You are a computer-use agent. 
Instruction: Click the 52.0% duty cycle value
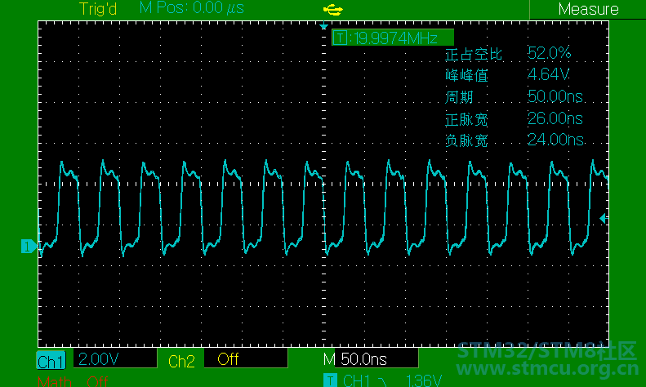click(549, 53)
